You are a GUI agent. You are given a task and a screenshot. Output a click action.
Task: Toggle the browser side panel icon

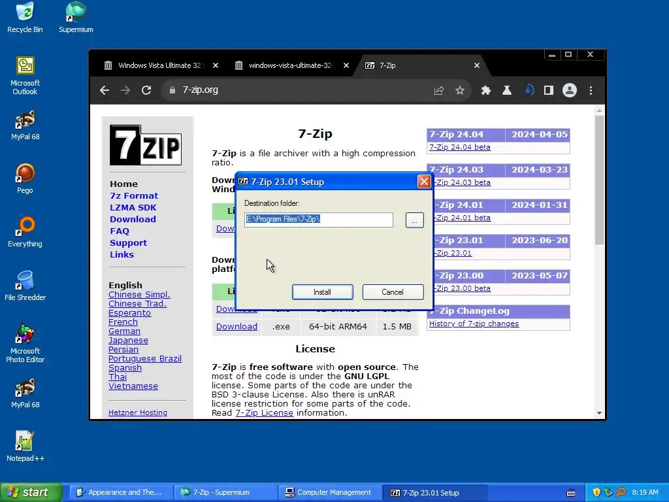point(549,90)
